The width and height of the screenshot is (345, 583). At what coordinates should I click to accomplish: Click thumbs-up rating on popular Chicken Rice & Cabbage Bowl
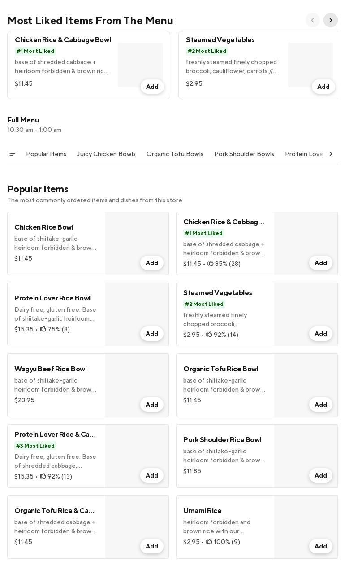point(211,264)
